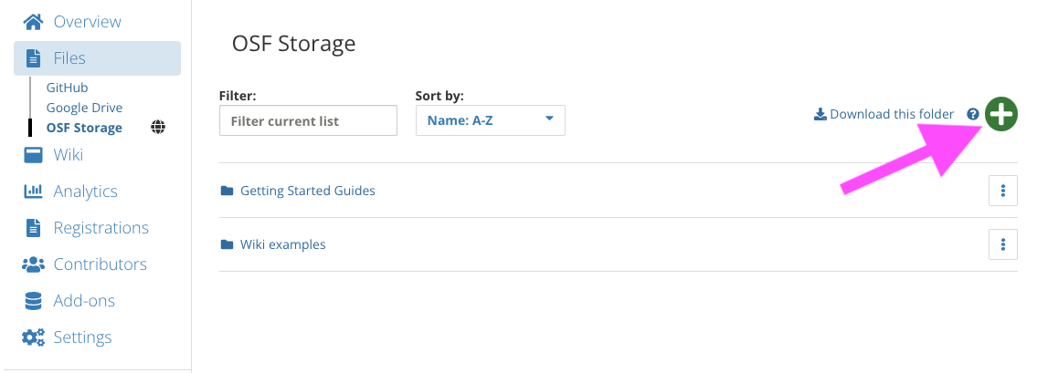Click the question mark help icon
Image resolution: width=1037 pixels, height=373 pixels.
[972, 114]
